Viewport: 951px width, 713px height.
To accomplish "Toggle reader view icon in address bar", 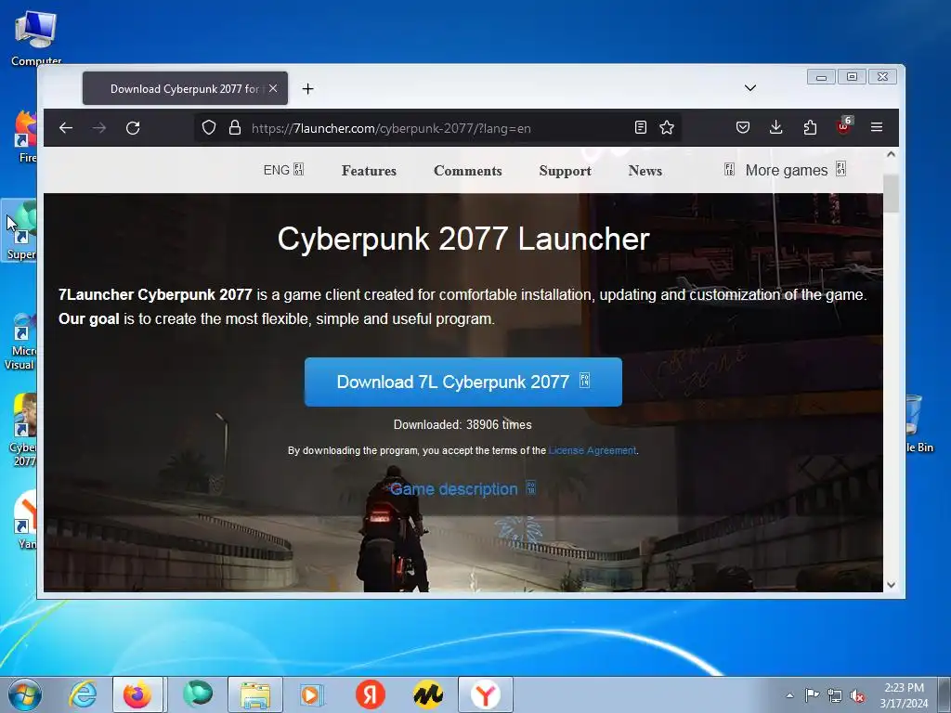I will (641, 127).
